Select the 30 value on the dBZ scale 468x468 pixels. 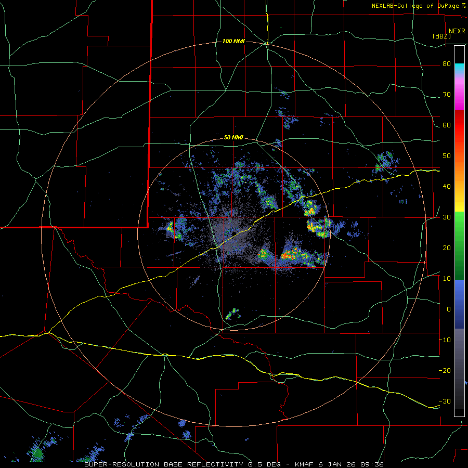[447, 217]
